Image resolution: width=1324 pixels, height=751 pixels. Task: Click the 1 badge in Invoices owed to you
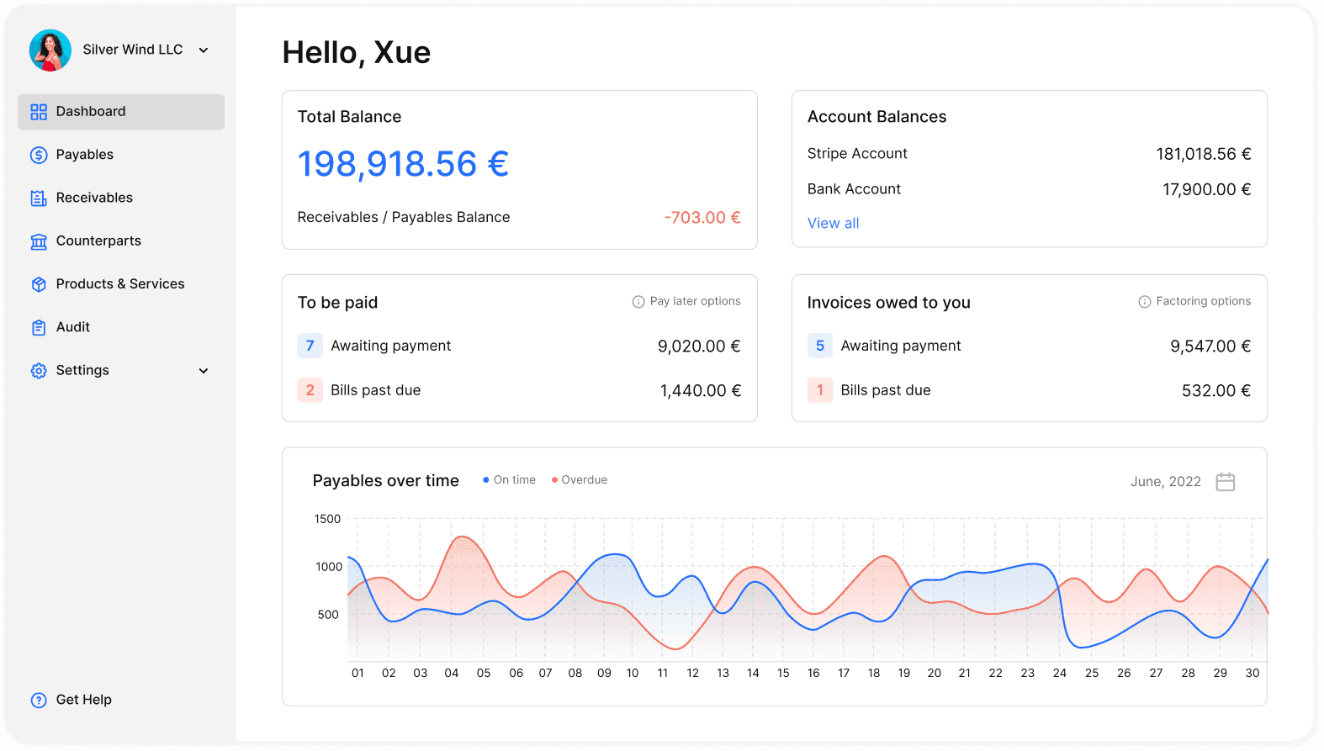[x=820, y=390]
